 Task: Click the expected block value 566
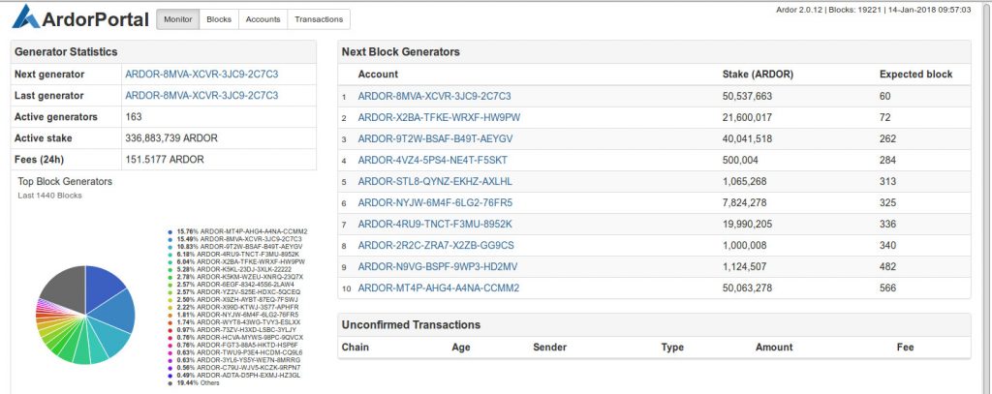pos(887,288)
